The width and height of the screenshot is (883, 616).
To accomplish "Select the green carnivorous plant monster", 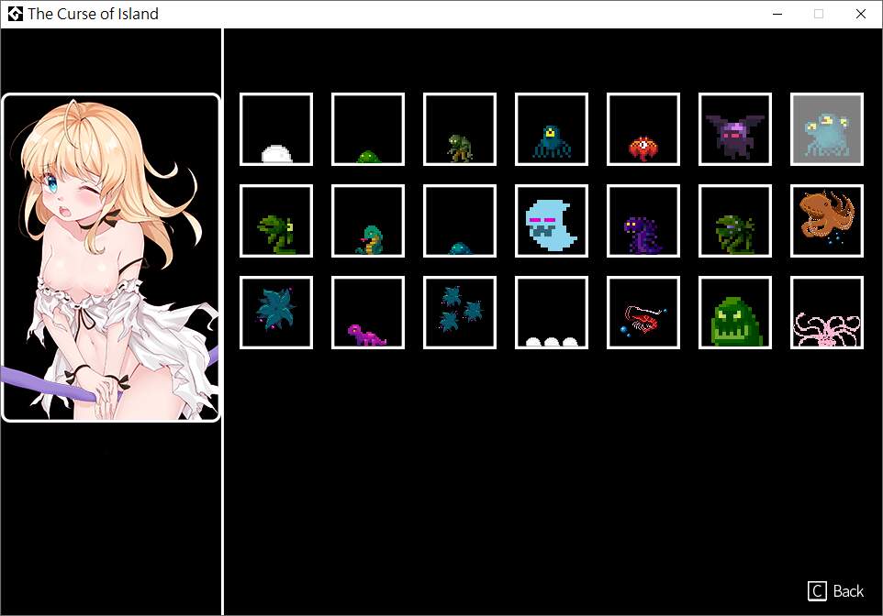I will (x=276, y=221).
